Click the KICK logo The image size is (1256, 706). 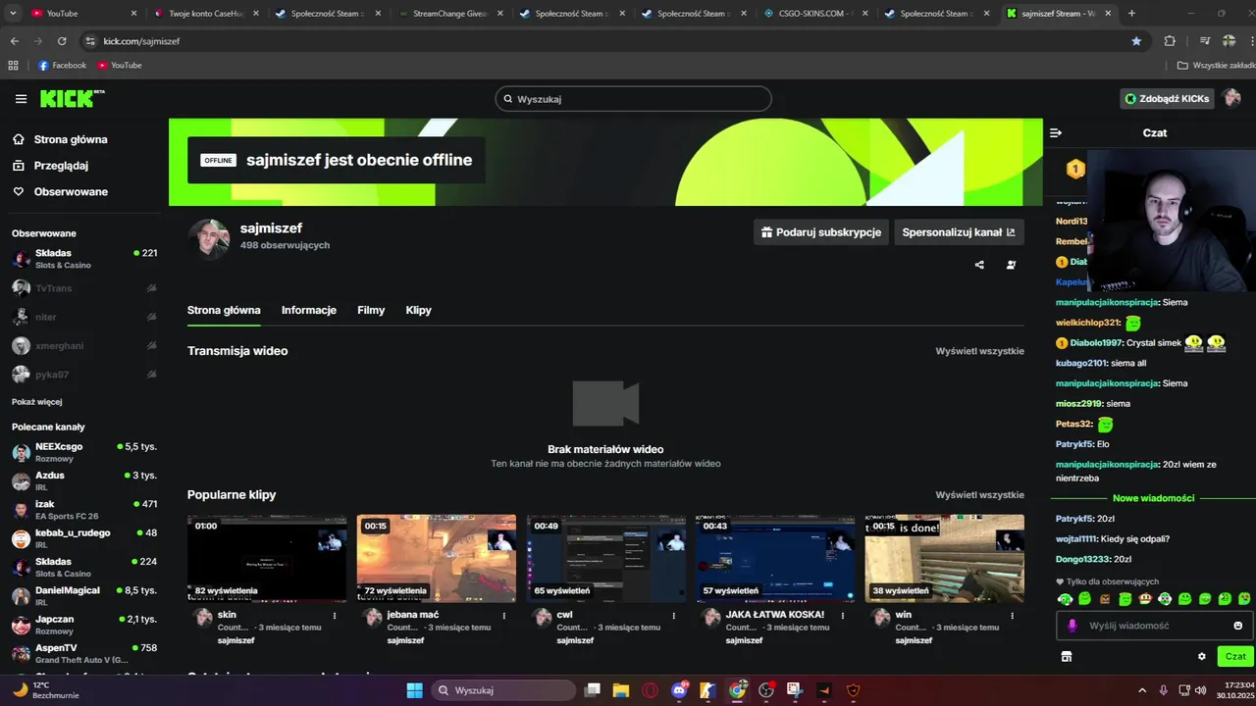[72, 98]
